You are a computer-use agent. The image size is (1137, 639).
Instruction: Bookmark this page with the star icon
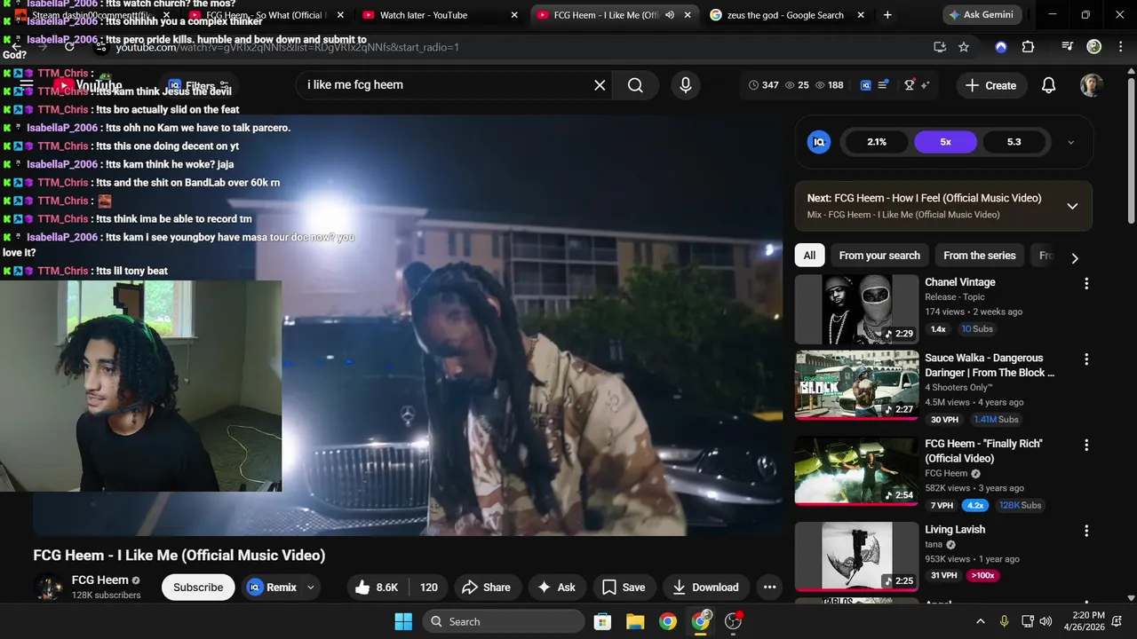coord(964,47)
